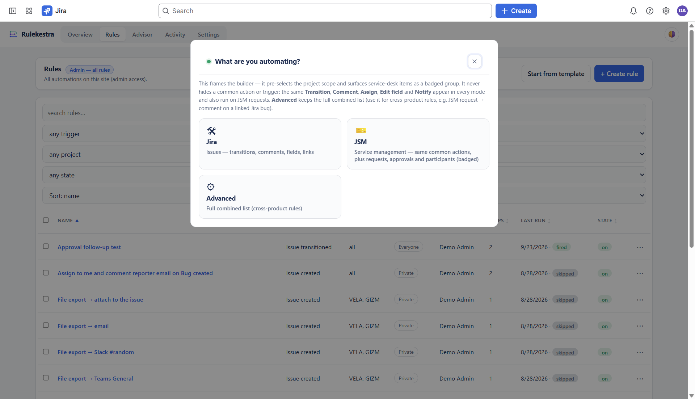695x399 pixels.
Task: Expand the any trigger dropdown
Action: (344, 134)
